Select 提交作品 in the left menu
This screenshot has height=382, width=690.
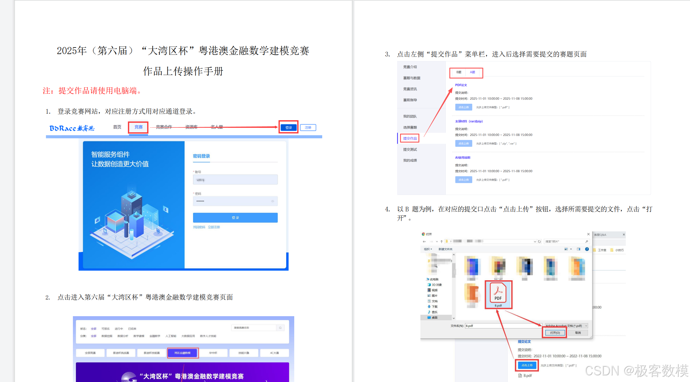(x=410, y=138)
